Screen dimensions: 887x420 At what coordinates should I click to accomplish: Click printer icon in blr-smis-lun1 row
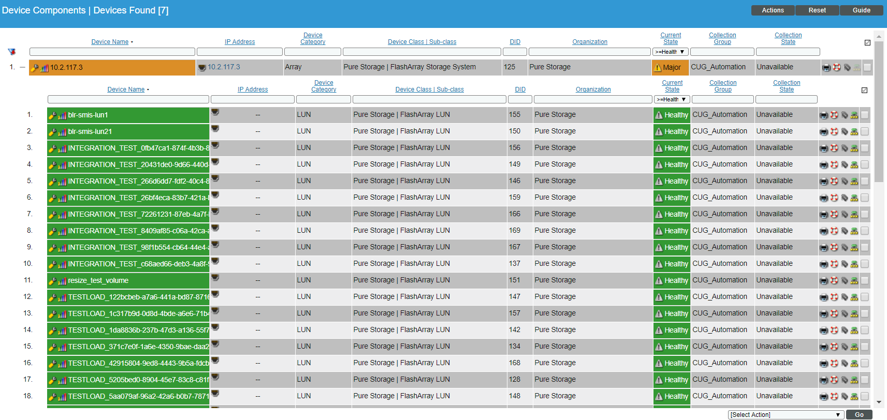824,115
